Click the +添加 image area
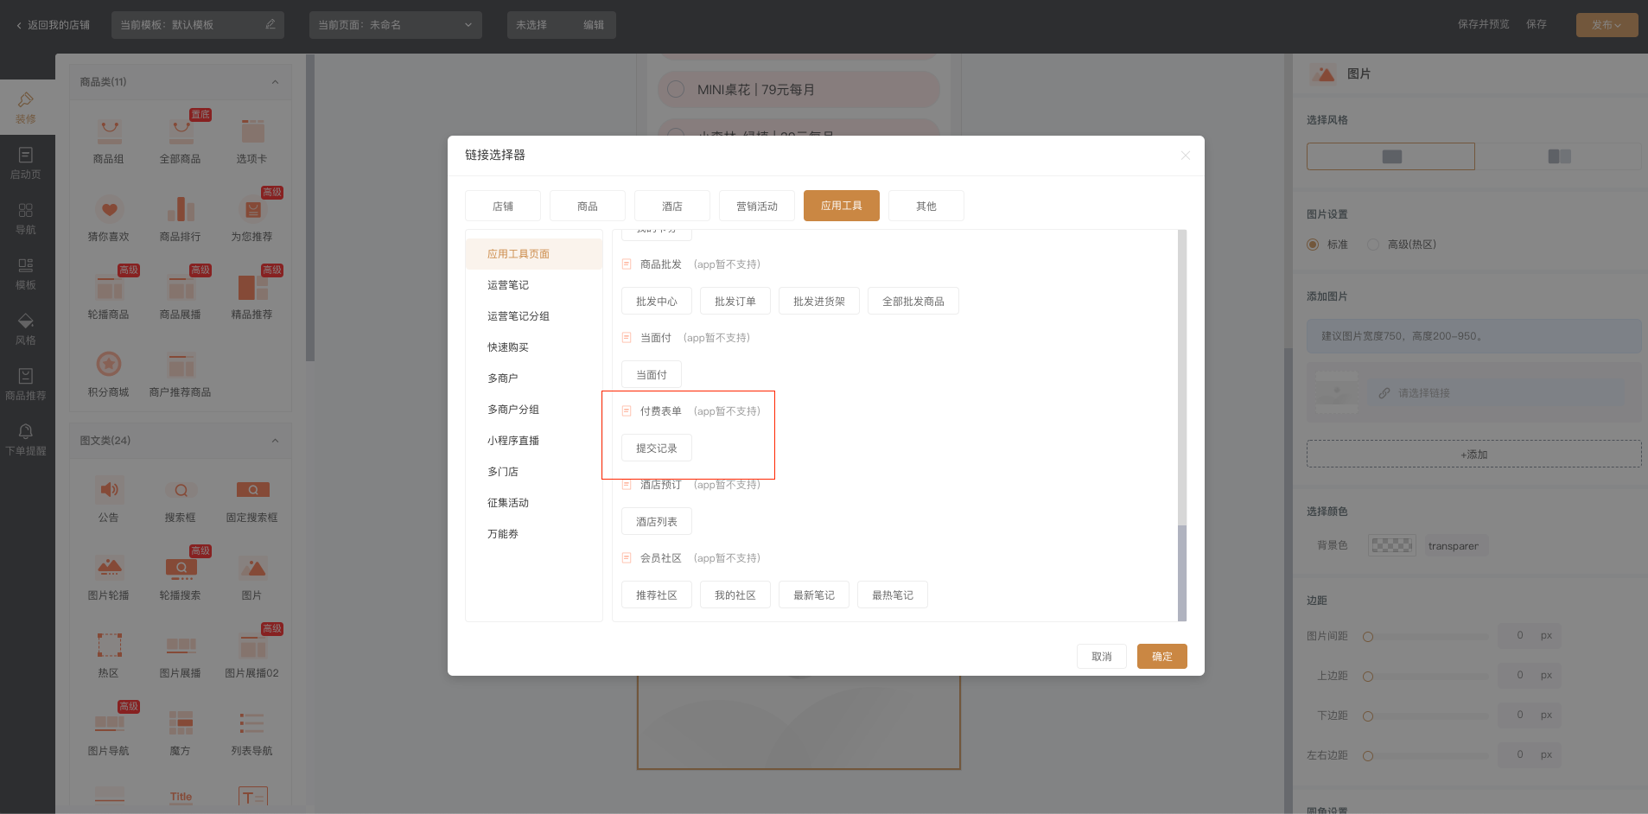Image resolution: width=1648 pixels, height=814 pixels. (1473, 454)
